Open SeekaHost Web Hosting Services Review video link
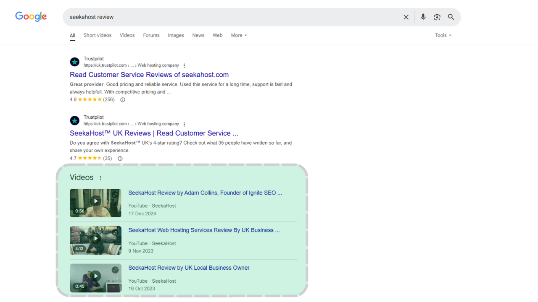The image size is (538, 302). pos(204,230)
